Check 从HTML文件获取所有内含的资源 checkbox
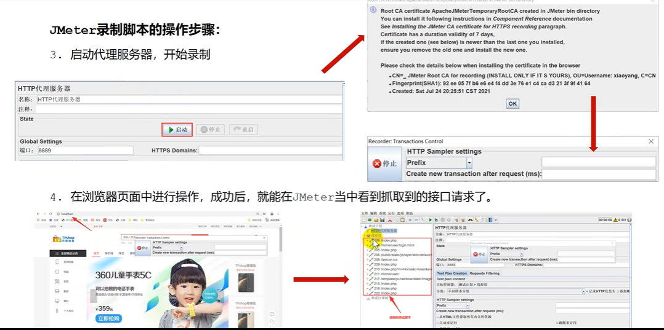The width and height of the screenshot is (664, 330). point(437,317)
